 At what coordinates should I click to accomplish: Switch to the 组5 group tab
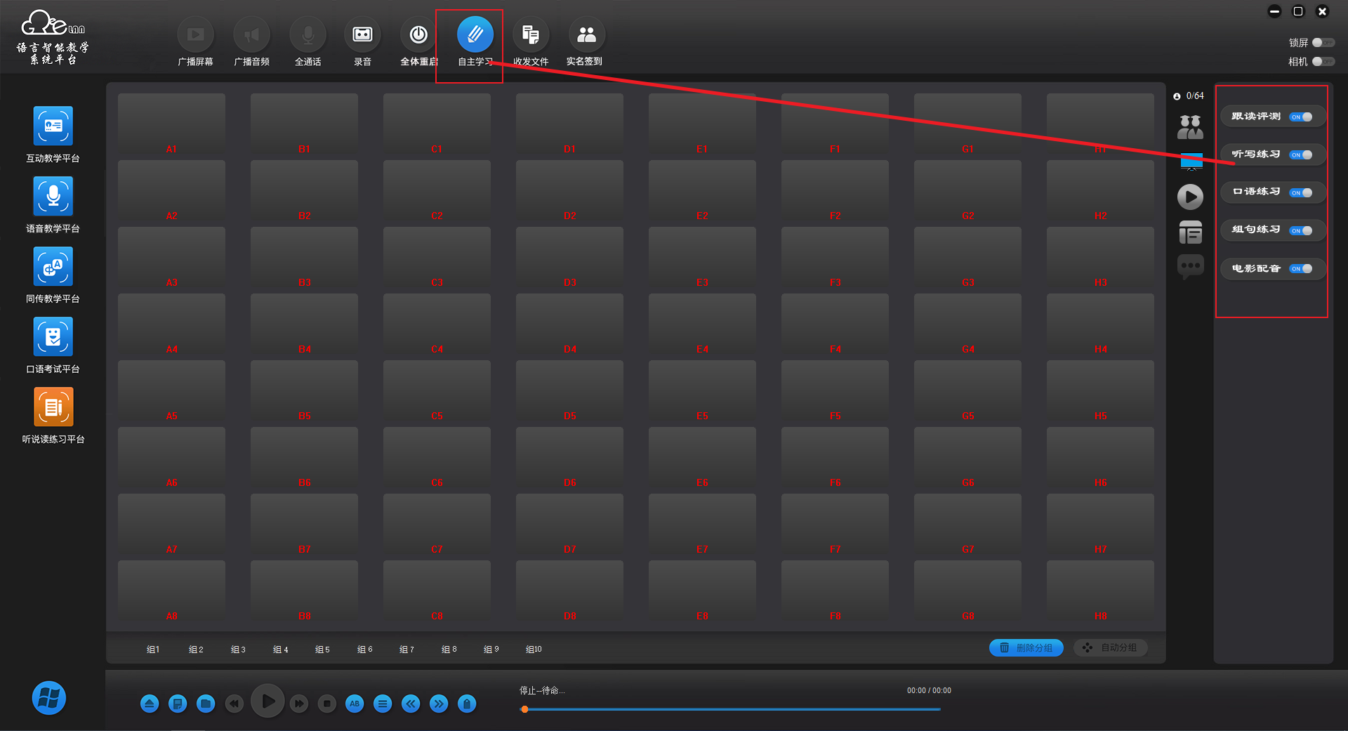[322, 650]
